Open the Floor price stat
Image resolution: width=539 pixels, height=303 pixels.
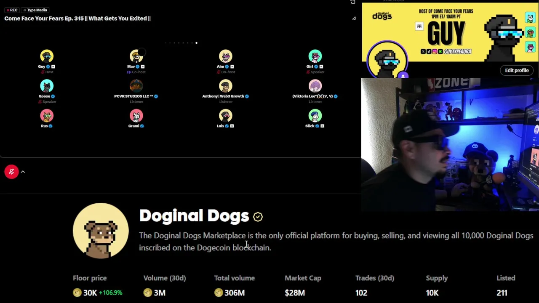(98, 285)
